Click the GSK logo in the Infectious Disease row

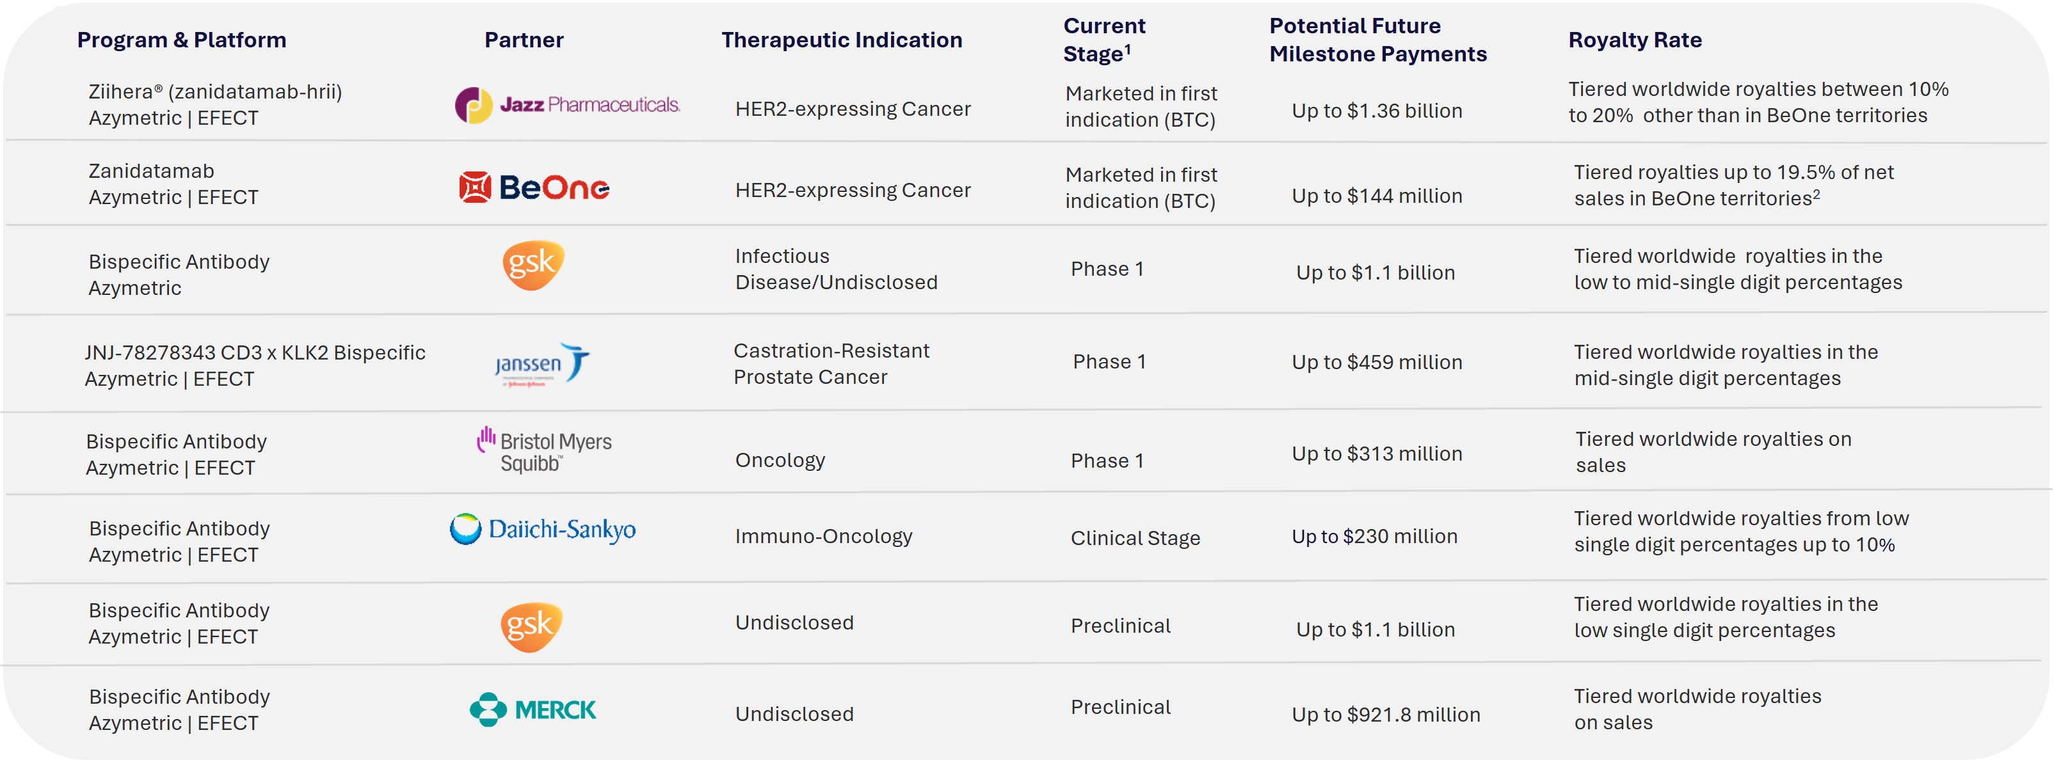[x=533, y=264]
